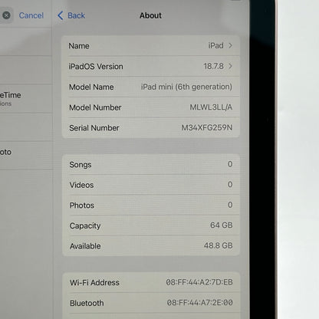Image resolution: width=319 pixels, height=319 pixels.
Task: Tap the available storage value 48.8 GB
Action: (218, 245)
